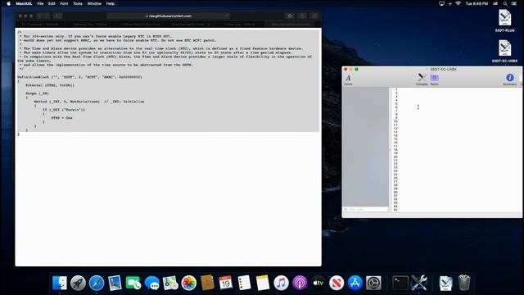Image resolution: width=524 pixels, height=295 pixels.
Task: Open Notification Center icon in menu bar
Action: [x=514, y=3]
